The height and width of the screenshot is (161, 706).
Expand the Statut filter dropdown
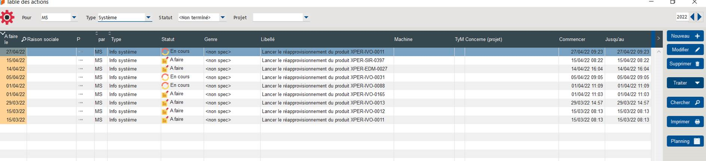[223, 18]
